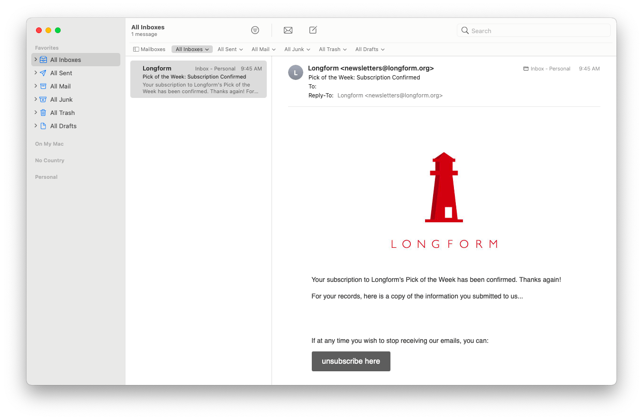The height and width of the screenshot is (420, 643).
Task: Click the All Mail archive box icon
Action: pyautogui.click(x=43, y=86)
